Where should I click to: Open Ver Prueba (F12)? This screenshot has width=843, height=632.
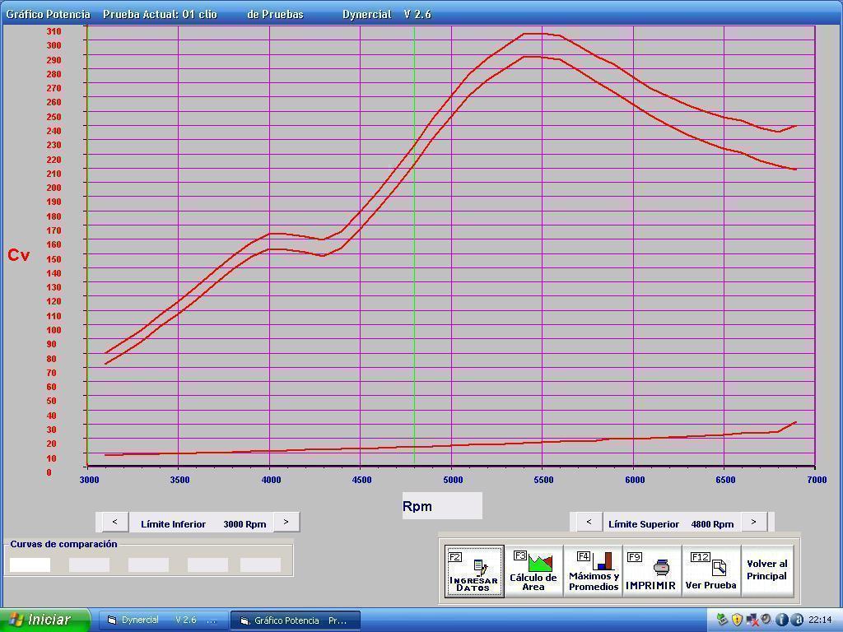coord(710,571)
